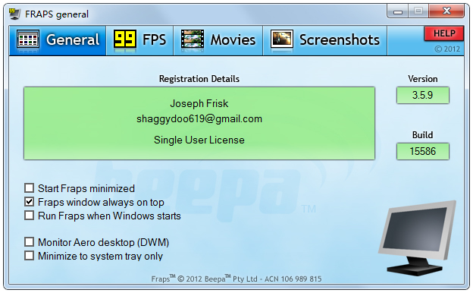Enable Run Fraps when Windows starts
The height and width of the screenshot is (293, 473).
coord(30,216)
